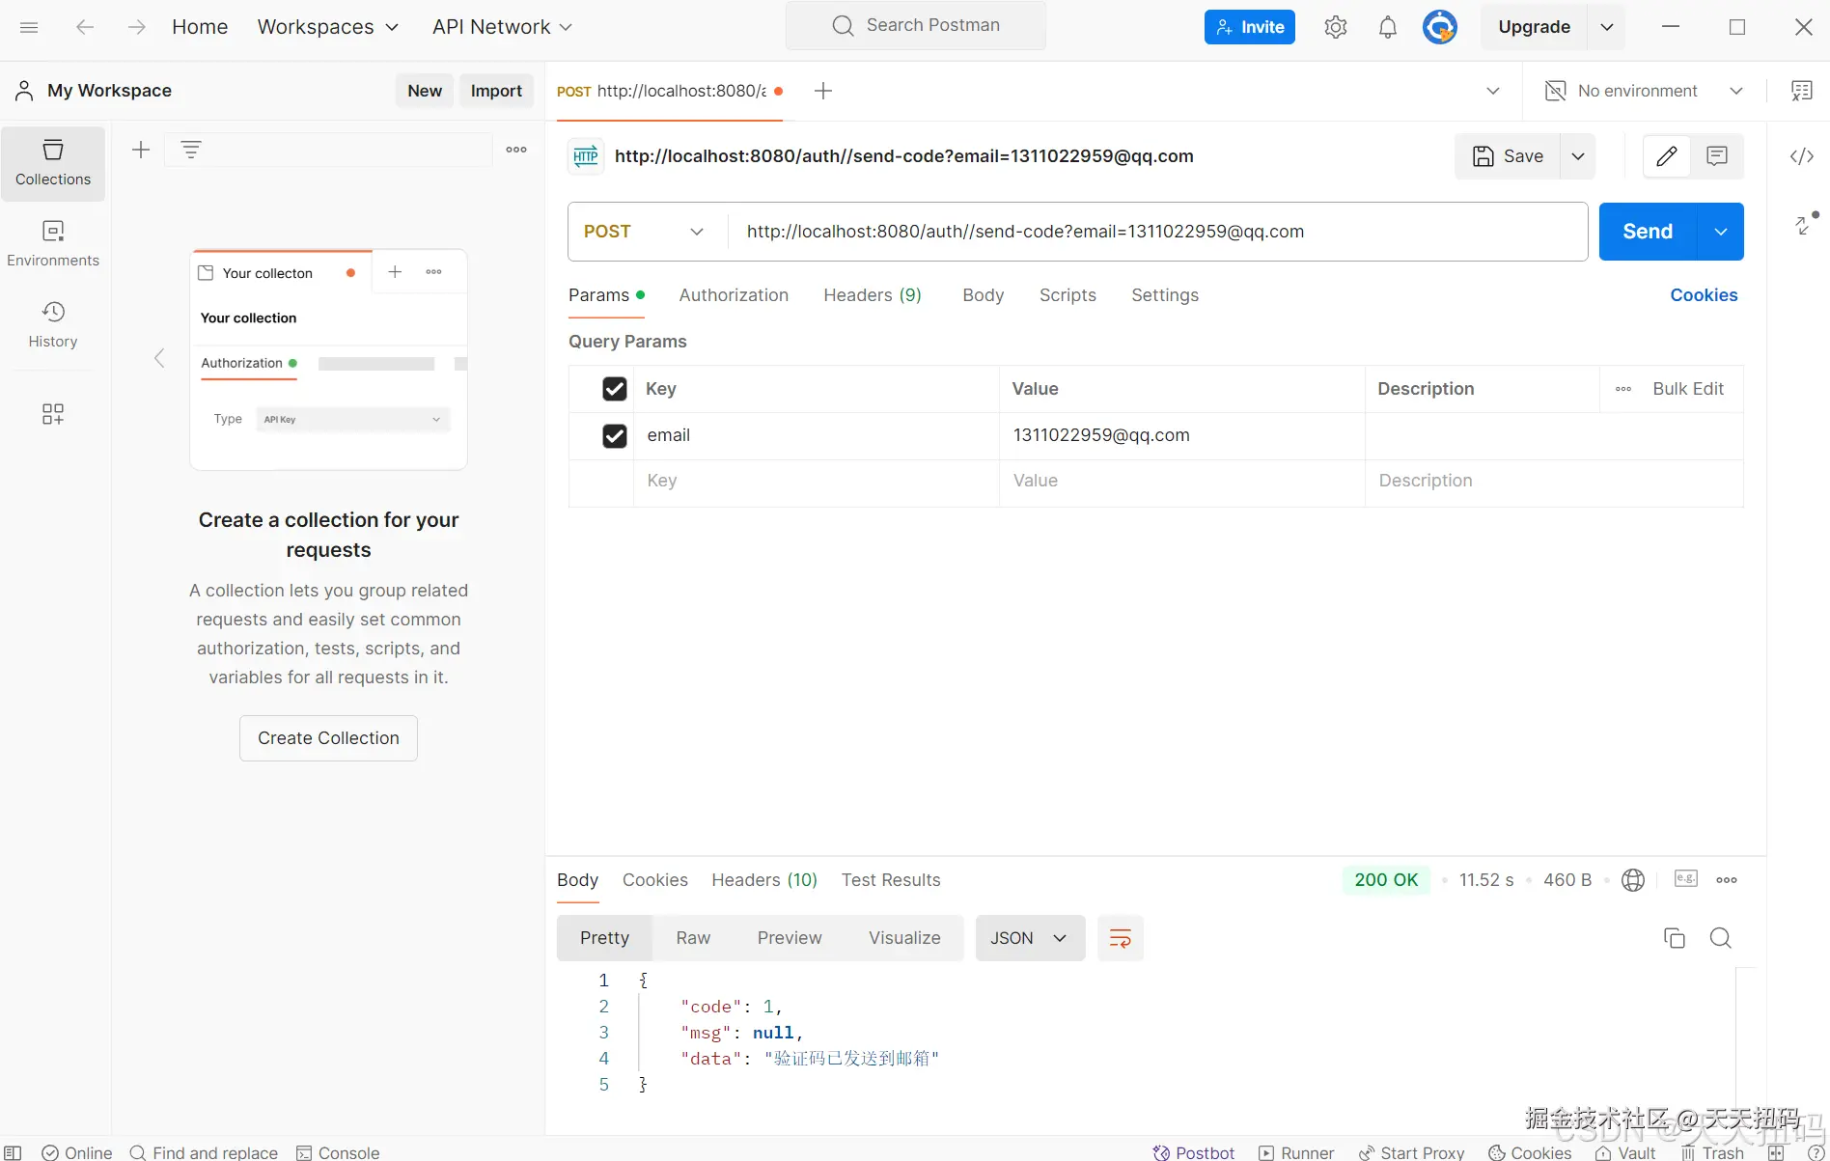This screenshot has height=1161, width=1830.
Task: Click the network globe icon
Action: pos(1633,880)
